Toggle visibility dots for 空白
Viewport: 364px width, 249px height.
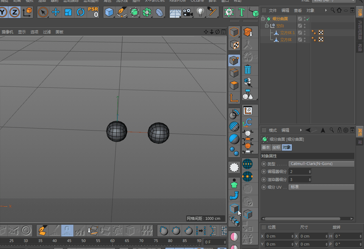pos(305,26)
